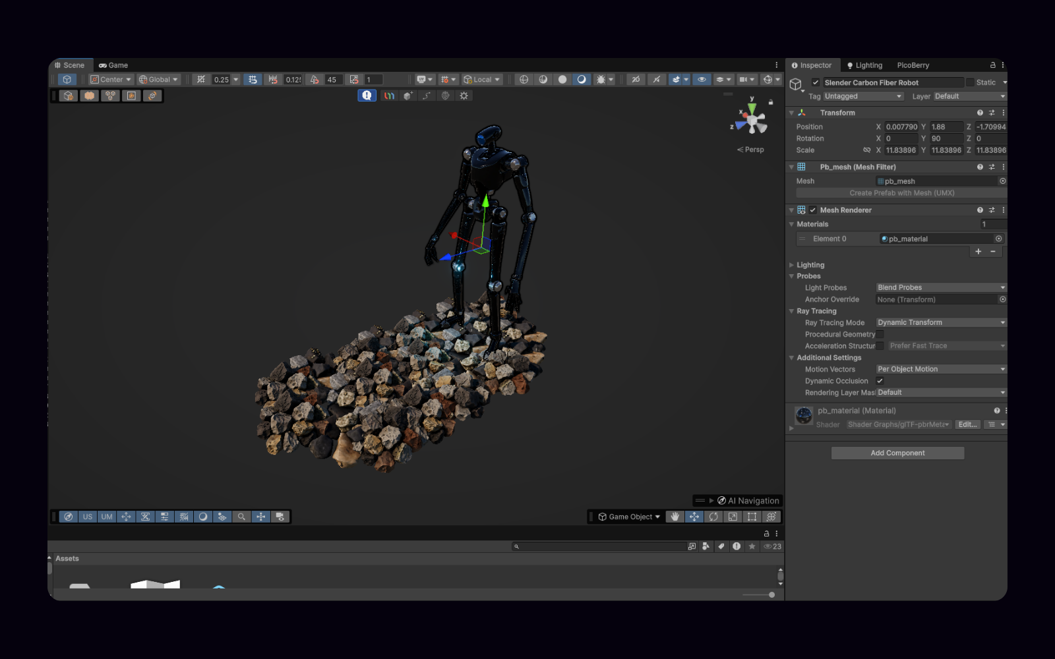This screenshot has width=1055, height=659.
Task: Enable the Static checkbox
Action: click(x=970, y=82)
